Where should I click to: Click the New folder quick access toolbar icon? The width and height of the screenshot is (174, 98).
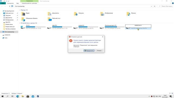pyautogui.click(x=6, y=1)
